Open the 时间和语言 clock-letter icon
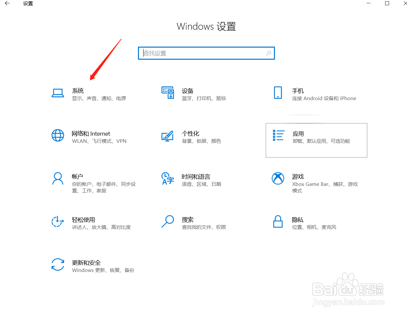Screen dimensions: 407x316 (x=168, y=178)
